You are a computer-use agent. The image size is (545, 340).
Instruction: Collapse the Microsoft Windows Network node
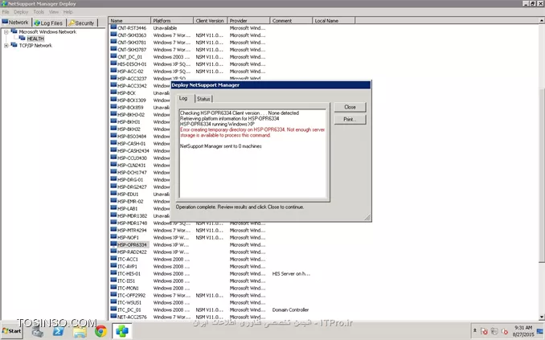(6, 31)
